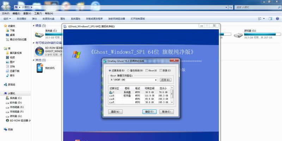Open the Ghost image path dropdown

pyautogui.click(x=156, y=80)
